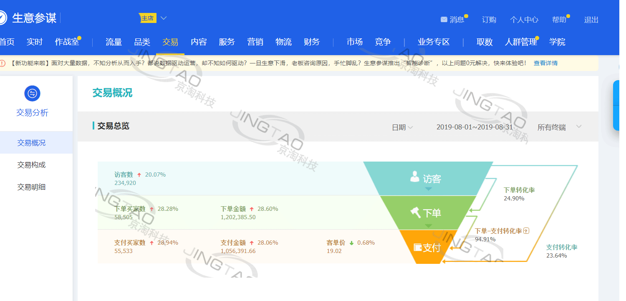The width and height of the screenshot is (626, 301).
Task: Click the 交易分析 round exchange icon
Action: pos(32,94)
